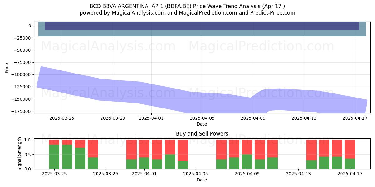Click '2025-04-05' tick under Buy and Sell Powers
This screenshot has height=187, width=375.
click(x=196, y=174)
